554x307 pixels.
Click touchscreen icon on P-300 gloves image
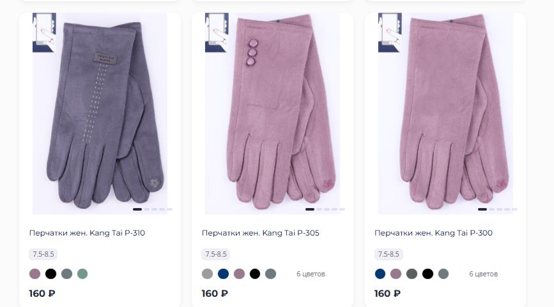tap(390, 33)
